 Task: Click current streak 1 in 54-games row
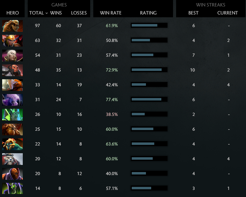(x=228, y=55)
